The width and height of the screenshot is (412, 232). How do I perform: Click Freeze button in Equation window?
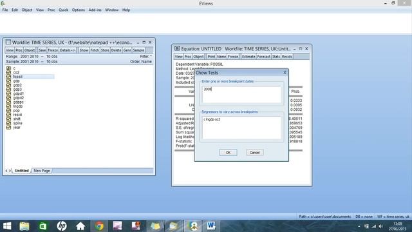(x=233, y=57)
